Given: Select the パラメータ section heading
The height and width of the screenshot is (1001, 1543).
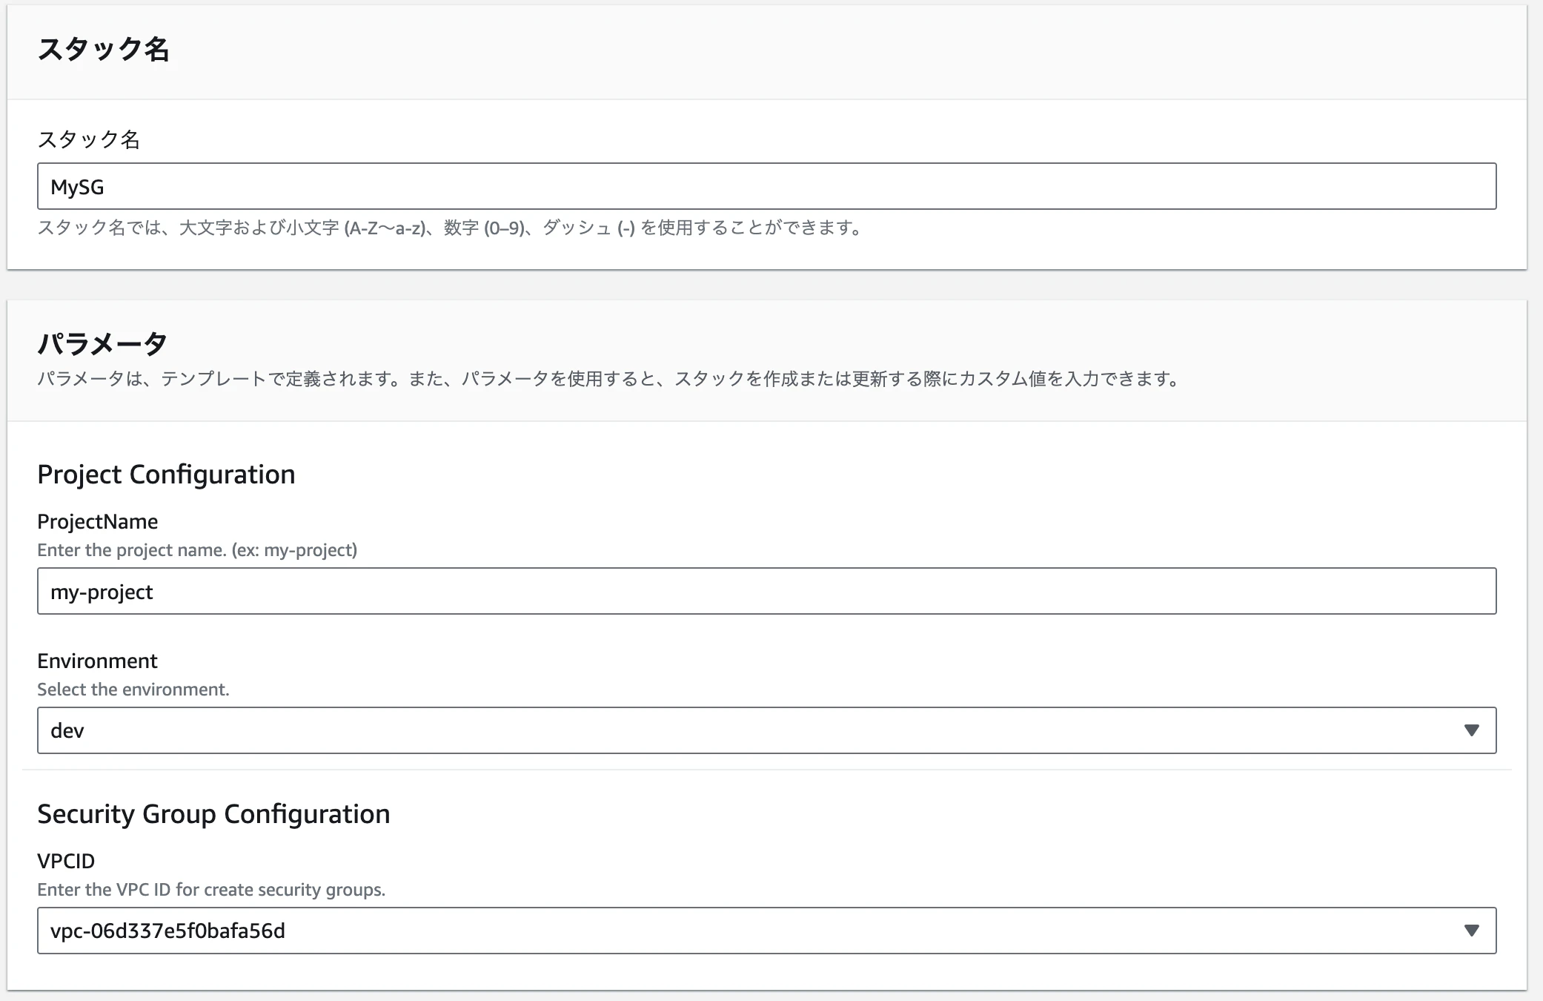Looking at the screenshot, I should click(102, 343).
